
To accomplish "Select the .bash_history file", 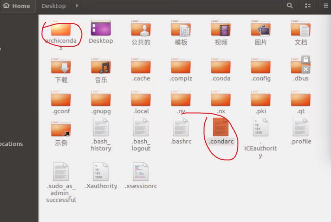I will (x=101, y=127).
